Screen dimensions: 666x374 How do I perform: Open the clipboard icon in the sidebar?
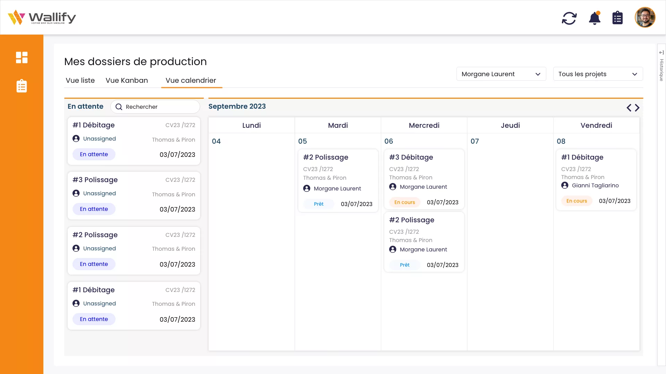[x=22, y=86]
